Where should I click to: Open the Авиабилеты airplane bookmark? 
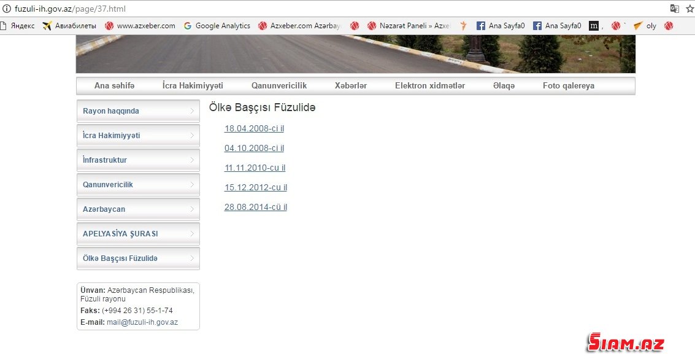tap(69, 26)
